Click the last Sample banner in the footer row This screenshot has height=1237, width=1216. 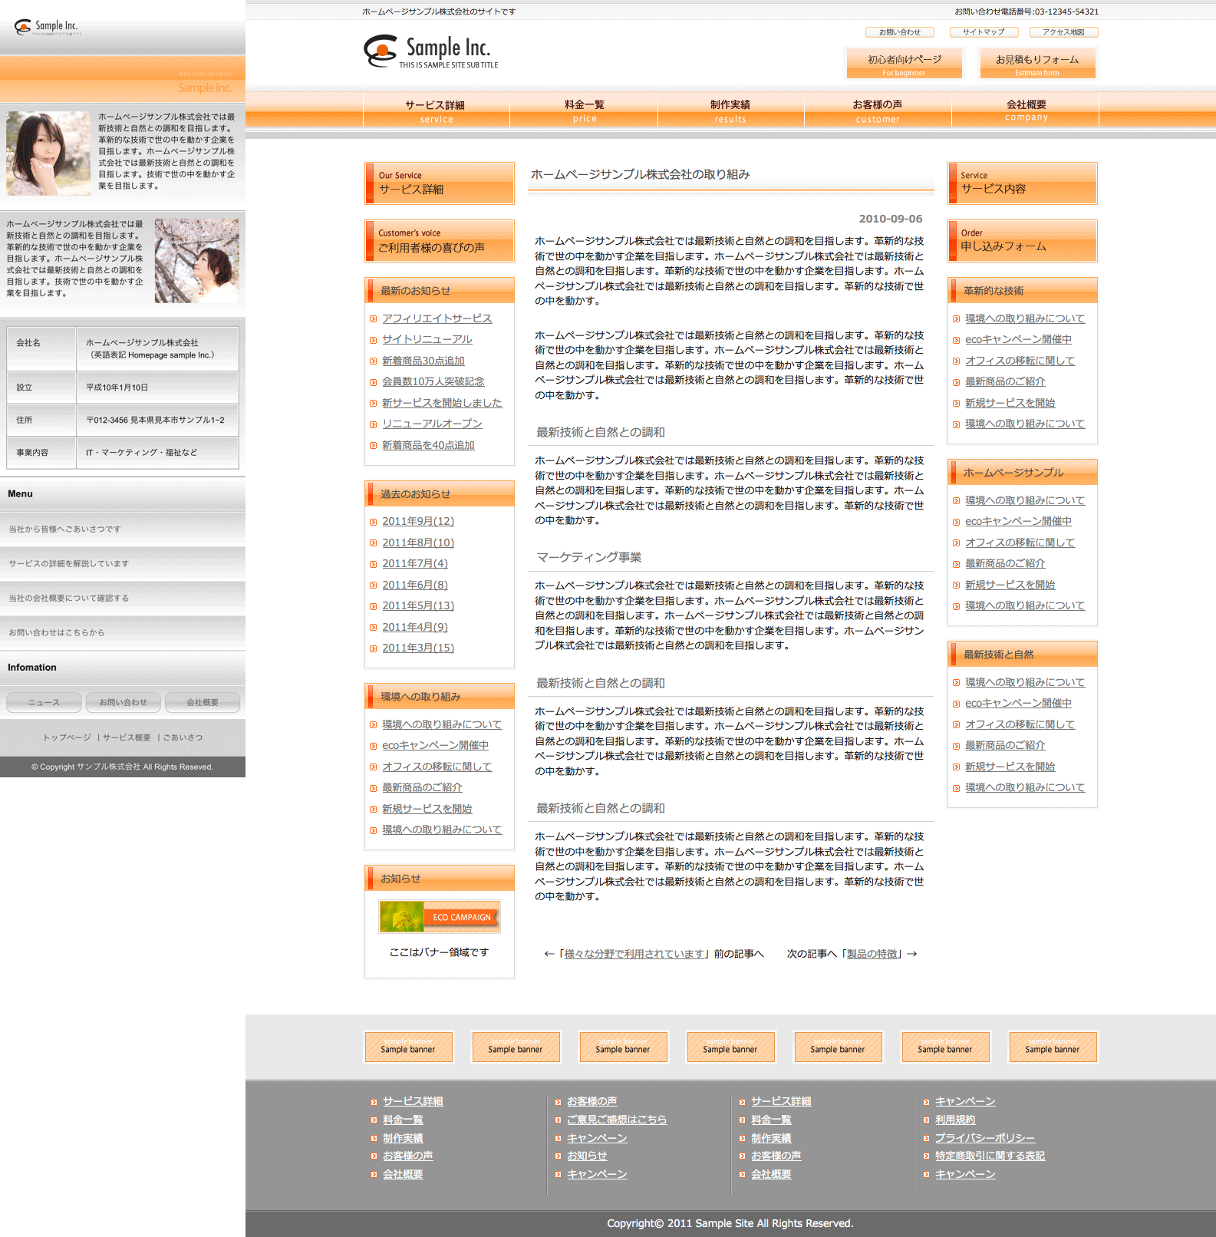(1052, 1047)
